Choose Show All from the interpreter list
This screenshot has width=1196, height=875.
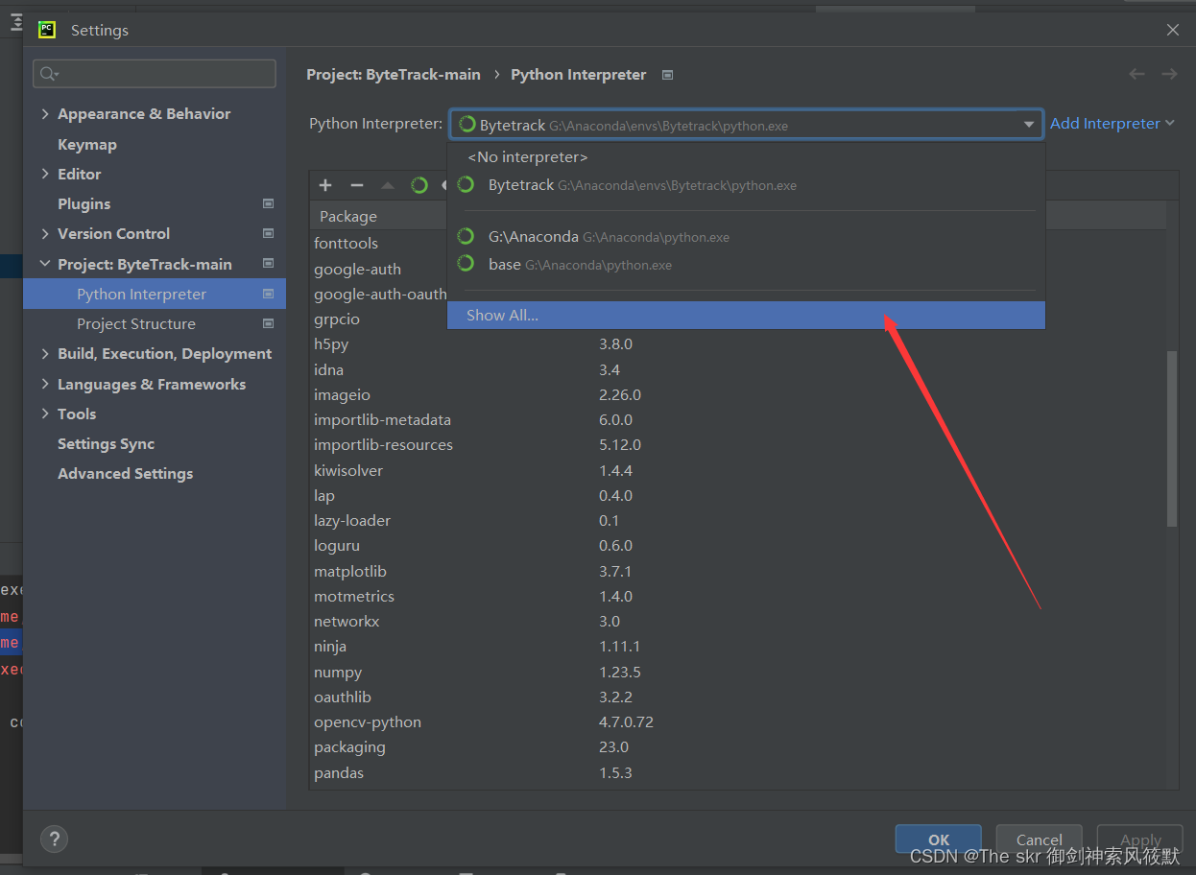(502, 314)
